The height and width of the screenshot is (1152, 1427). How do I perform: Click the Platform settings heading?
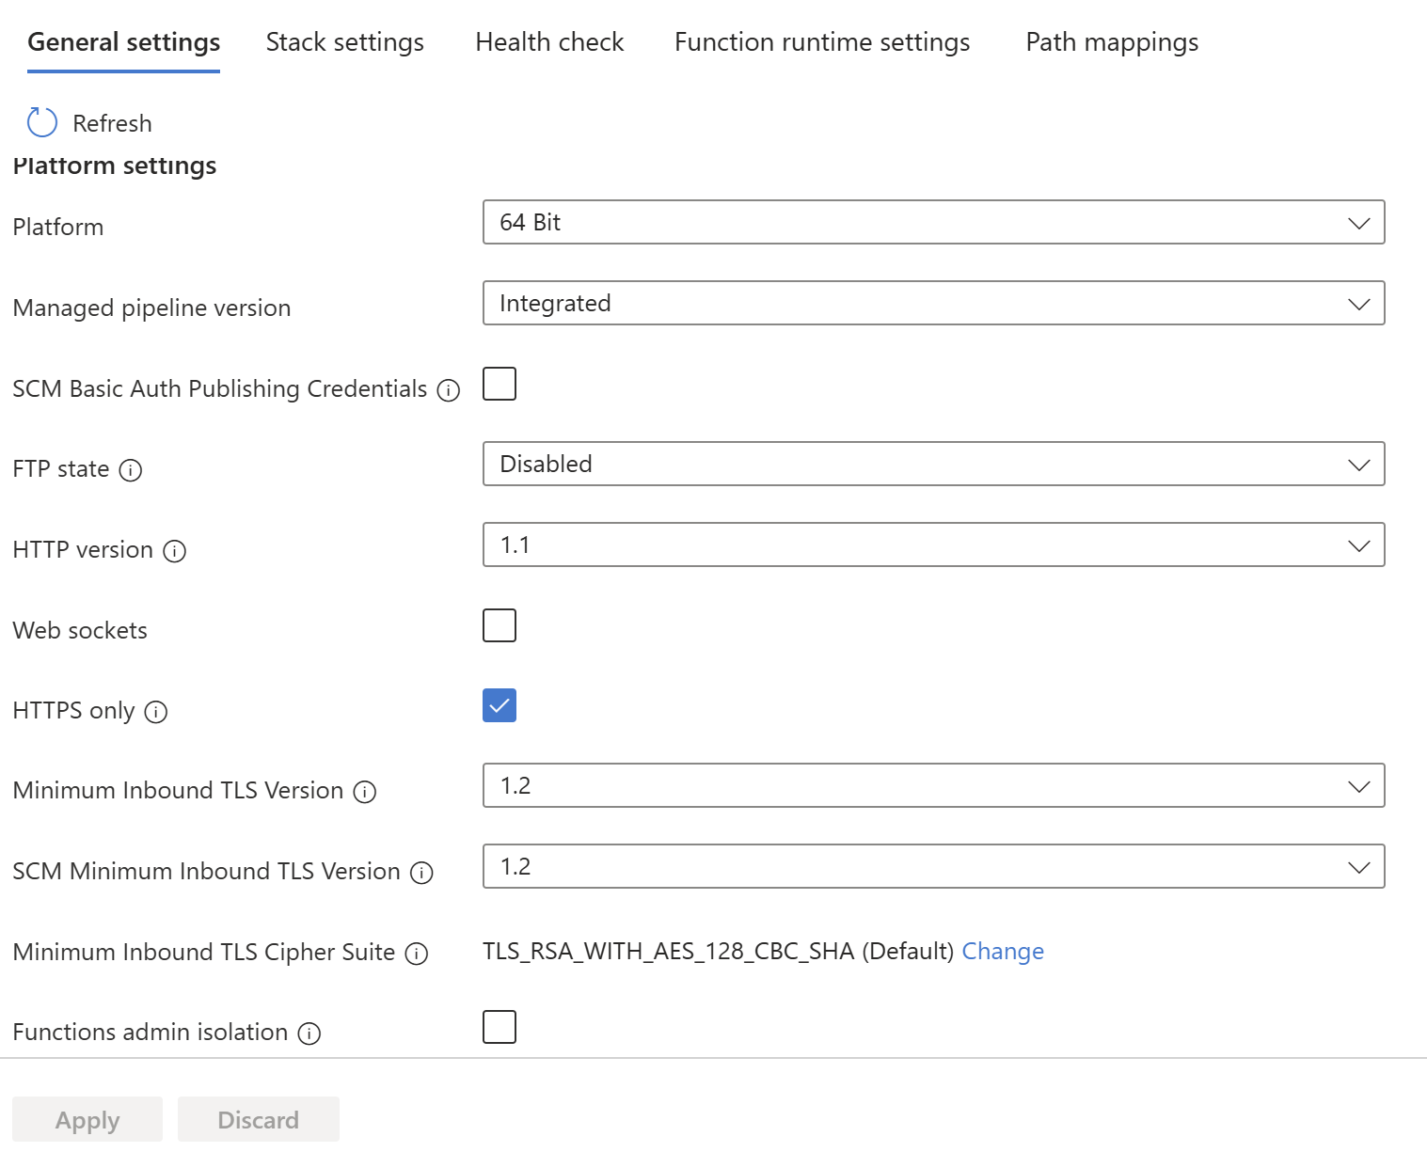coord(115,166)
